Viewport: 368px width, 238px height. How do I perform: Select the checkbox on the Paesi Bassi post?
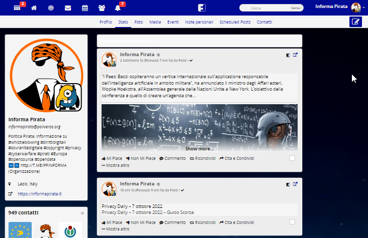[292, 158]
